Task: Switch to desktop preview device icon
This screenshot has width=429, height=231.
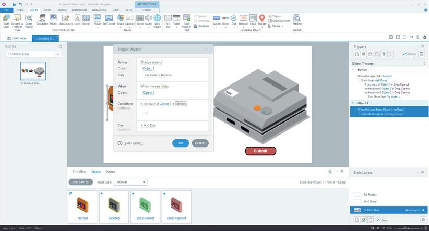Action: [391, 37]
